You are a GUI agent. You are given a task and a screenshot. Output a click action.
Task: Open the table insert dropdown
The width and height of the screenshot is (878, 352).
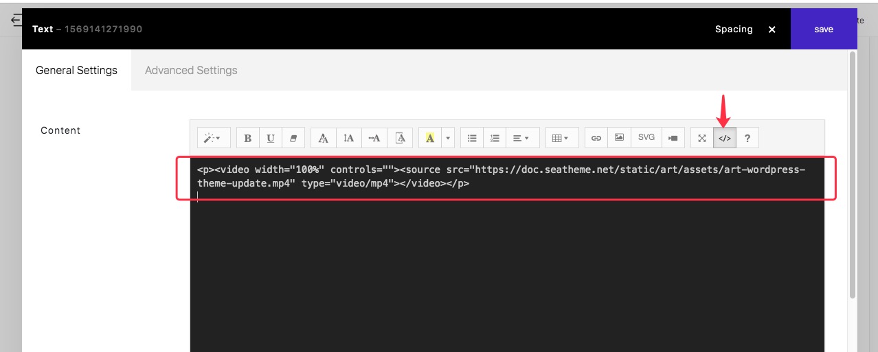tap(562, 138)
